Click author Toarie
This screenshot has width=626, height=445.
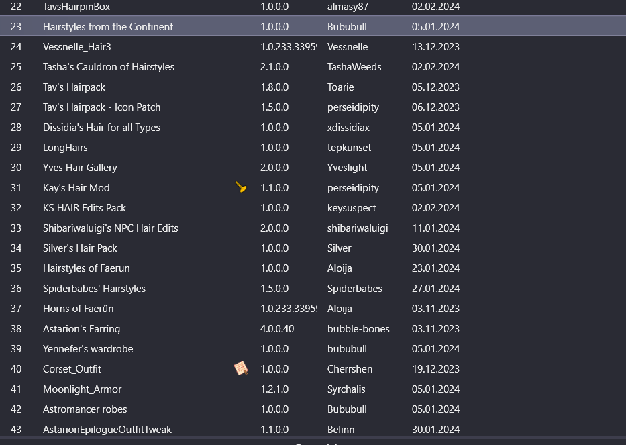click(341, 87)
